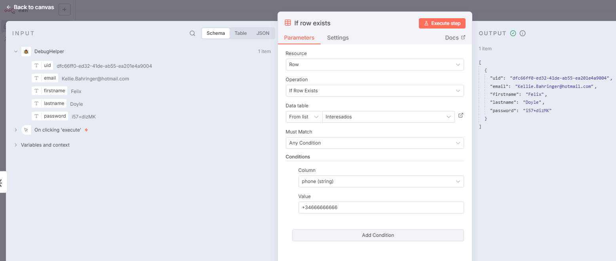Click the green output success checkmark
The height and width of the screenshot is (261, 616).
[x=513, y=33]
